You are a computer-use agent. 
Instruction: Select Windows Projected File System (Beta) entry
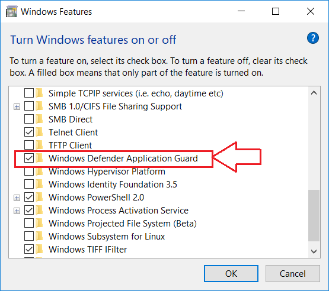[x=123, y=224]
